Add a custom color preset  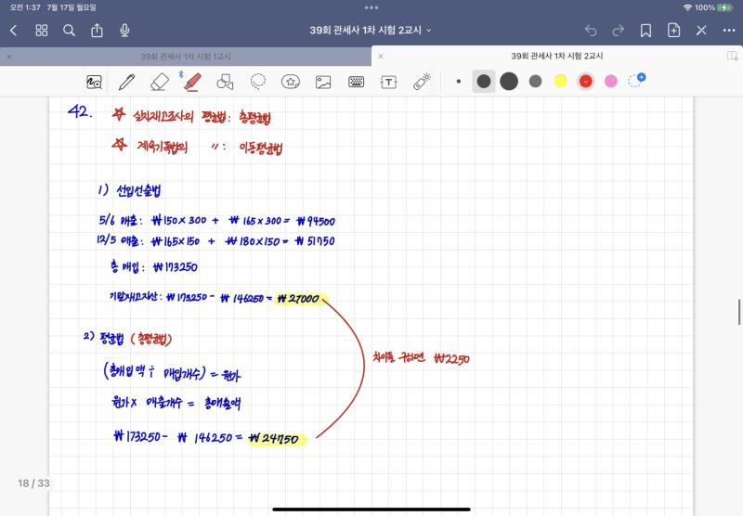coord(636,80)
